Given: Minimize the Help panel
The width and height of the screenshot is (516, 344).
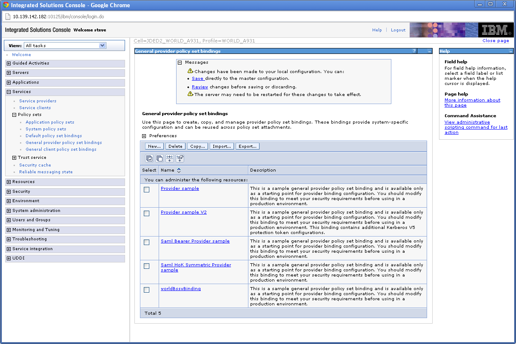Looking at the screenshot, I should pos(511,51).
